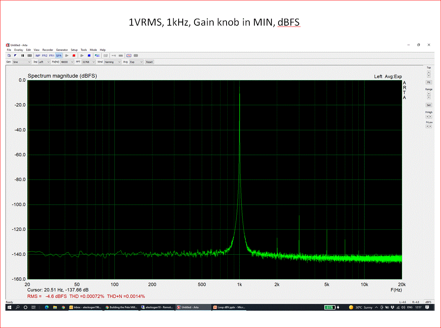
Task: Click the gray connector-shaped toolbar icon
Action: tap(114, 56)
